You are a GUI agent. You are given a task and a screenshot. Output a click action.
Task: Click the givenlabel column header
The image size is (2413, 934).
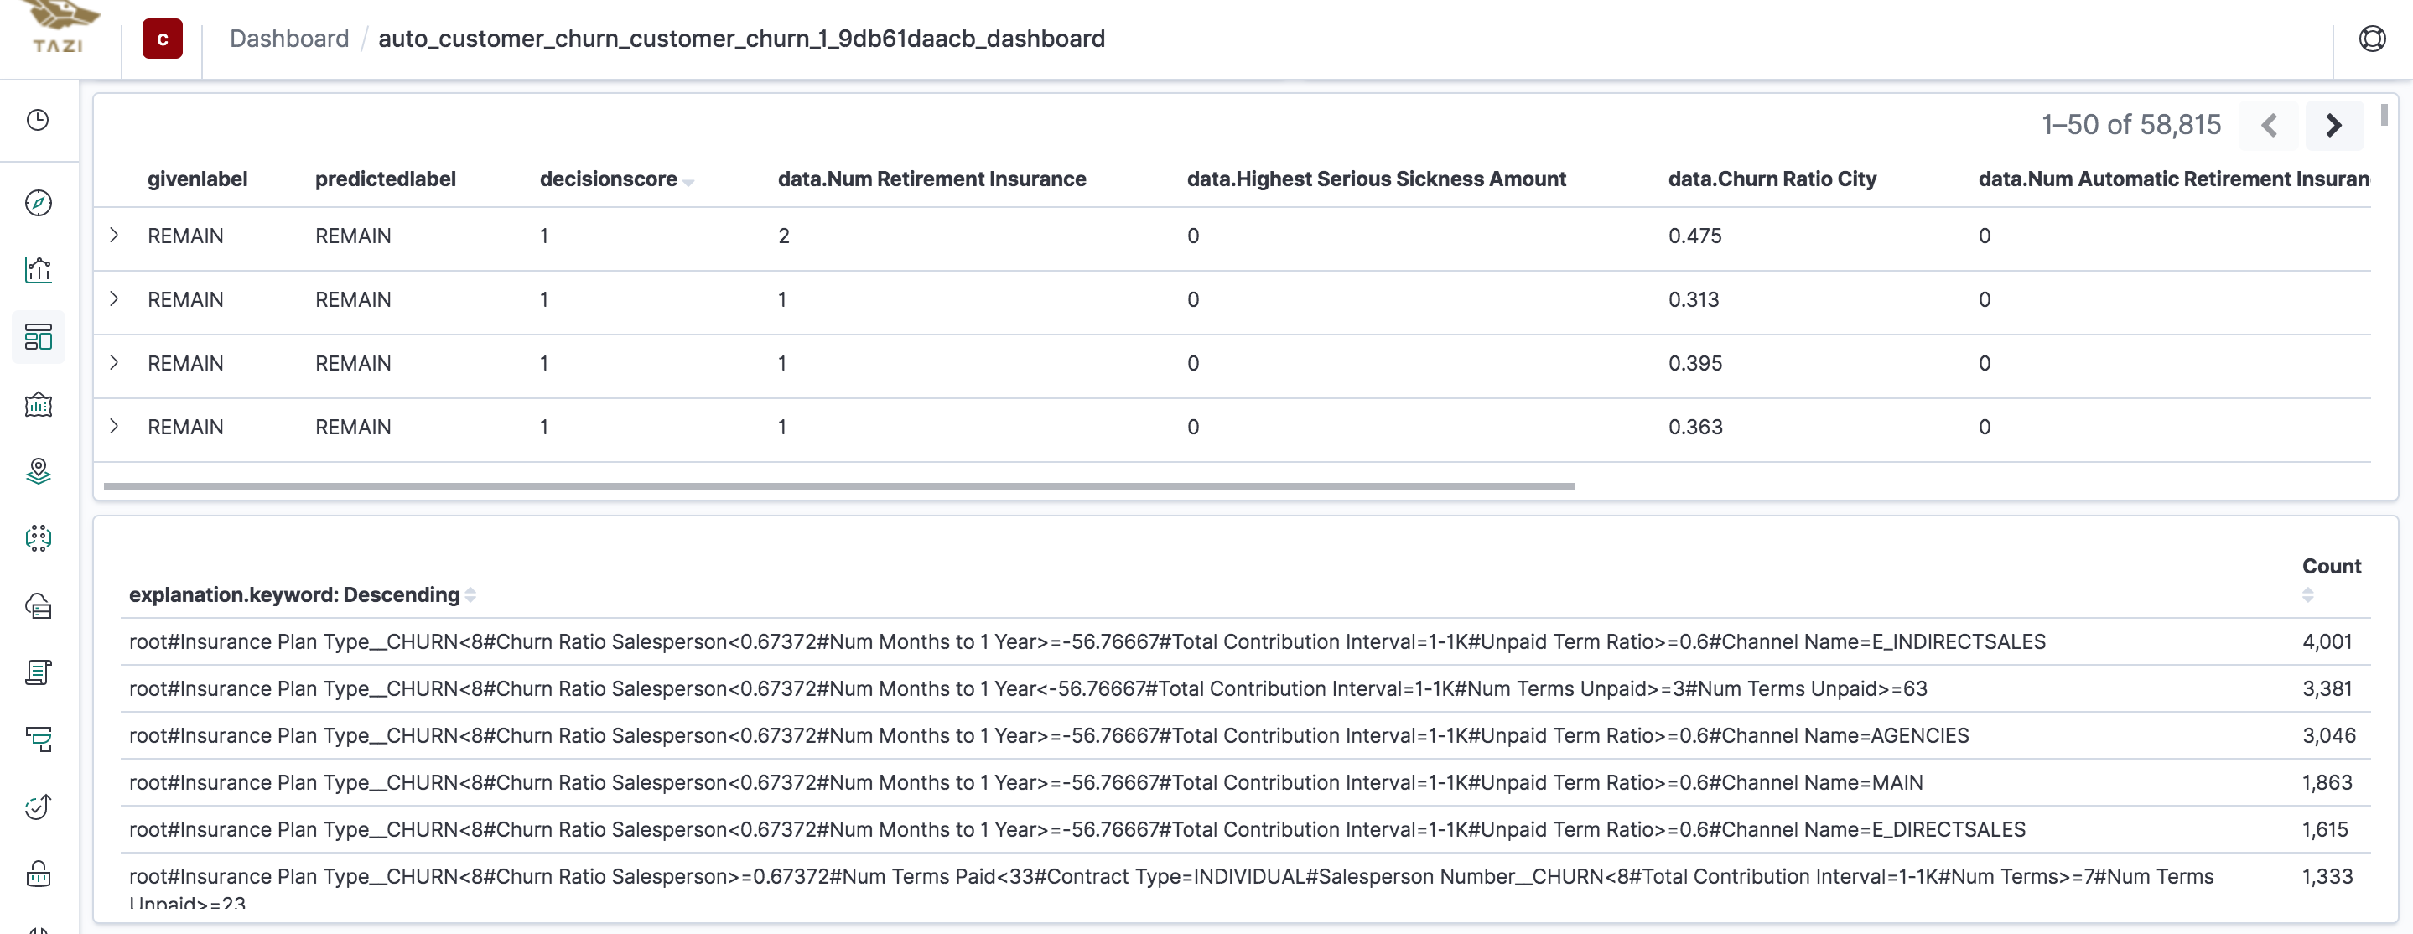tap(198, 179)
